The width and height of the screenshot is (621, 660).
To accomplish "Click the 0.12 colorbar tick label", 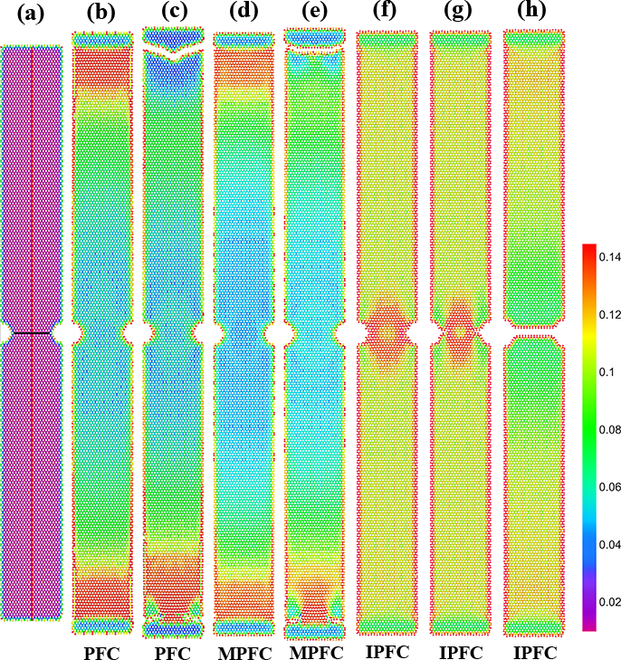I will [609, 314].
